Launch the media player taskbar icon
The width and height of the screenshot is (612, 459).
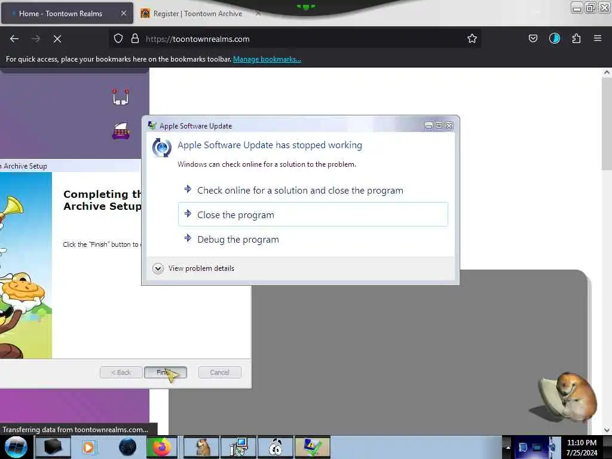tap(89, 447)
